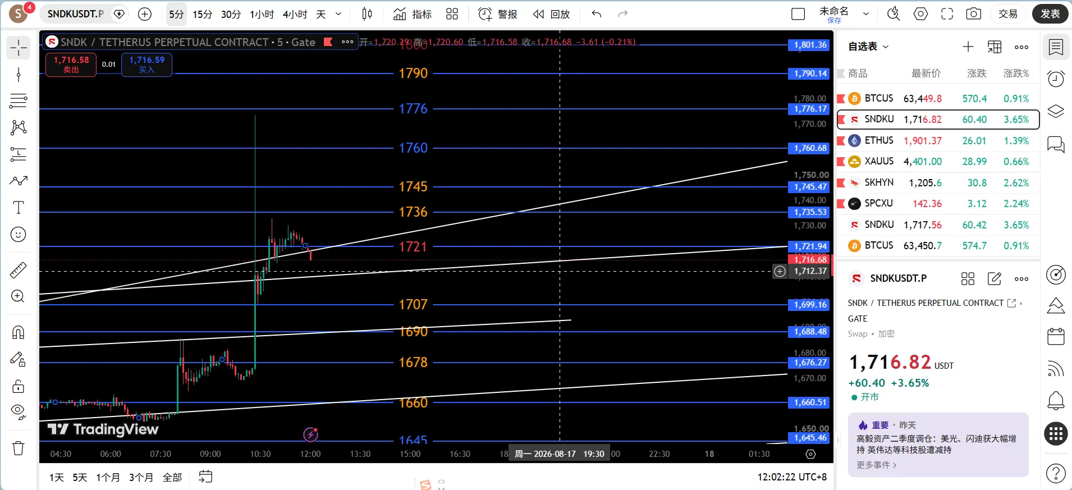Select the brush drawing tool
Image resolution: width=1072 pixels, height=490 pixels.
[x=19, y=181]
